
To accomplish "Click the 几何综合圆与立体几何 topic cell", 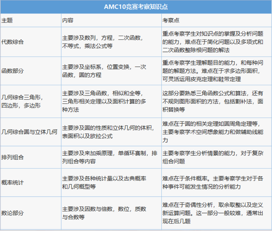I will pyautogui.click(x=31, y=132).
